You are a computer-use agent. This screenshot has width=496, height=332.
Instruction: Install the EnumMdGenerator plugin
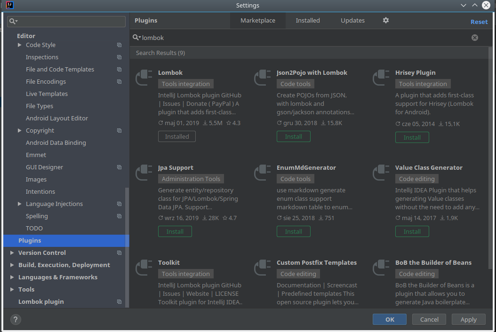point(294,231)
